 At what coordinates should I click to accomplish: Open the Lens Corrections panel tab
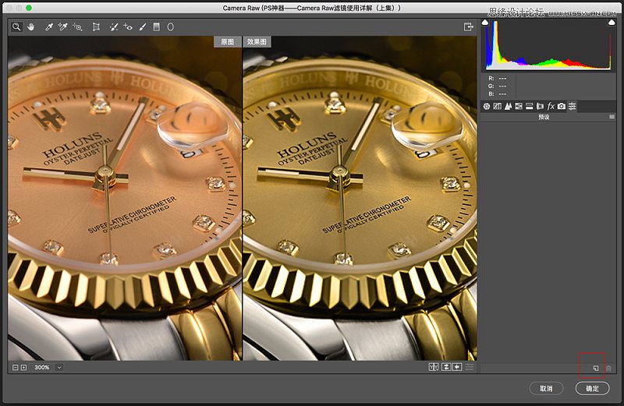540,106
